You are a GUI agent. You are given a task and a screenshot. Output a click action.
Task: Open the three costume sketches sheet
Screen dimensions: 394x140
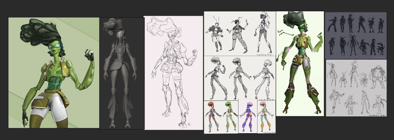(240, 33)
